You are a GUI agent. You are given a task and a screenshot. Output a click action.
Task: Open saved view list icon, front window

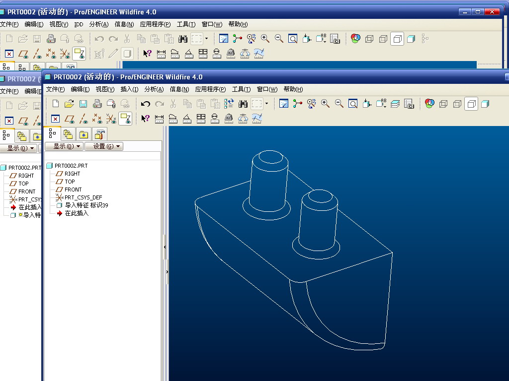pyautogui.click(x=381, y=103)
